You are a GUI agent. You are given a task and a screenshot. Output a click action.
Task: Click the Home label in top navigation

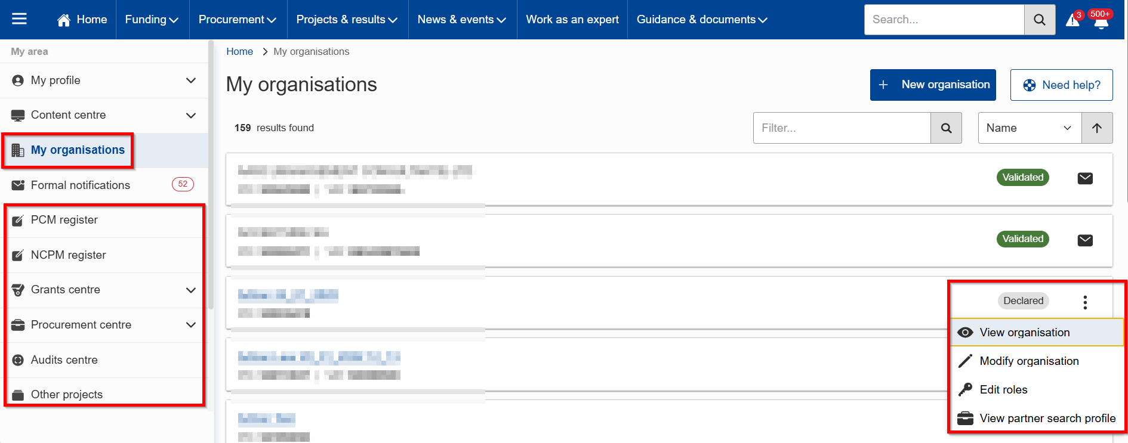[92, 20]
